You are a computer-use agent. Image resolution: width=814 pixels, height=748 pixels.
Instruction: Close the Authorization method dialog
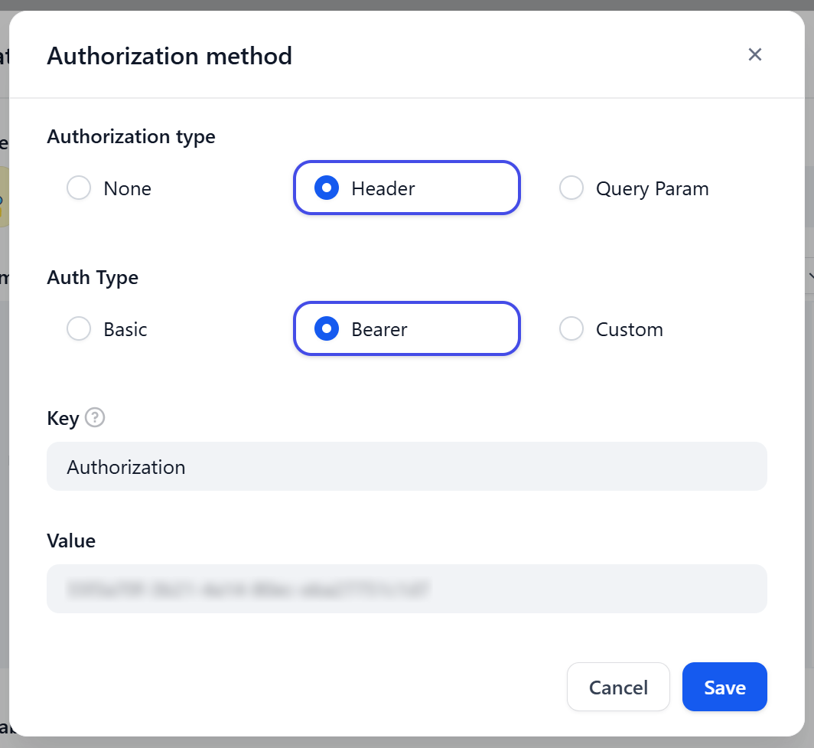coord(754,54)
